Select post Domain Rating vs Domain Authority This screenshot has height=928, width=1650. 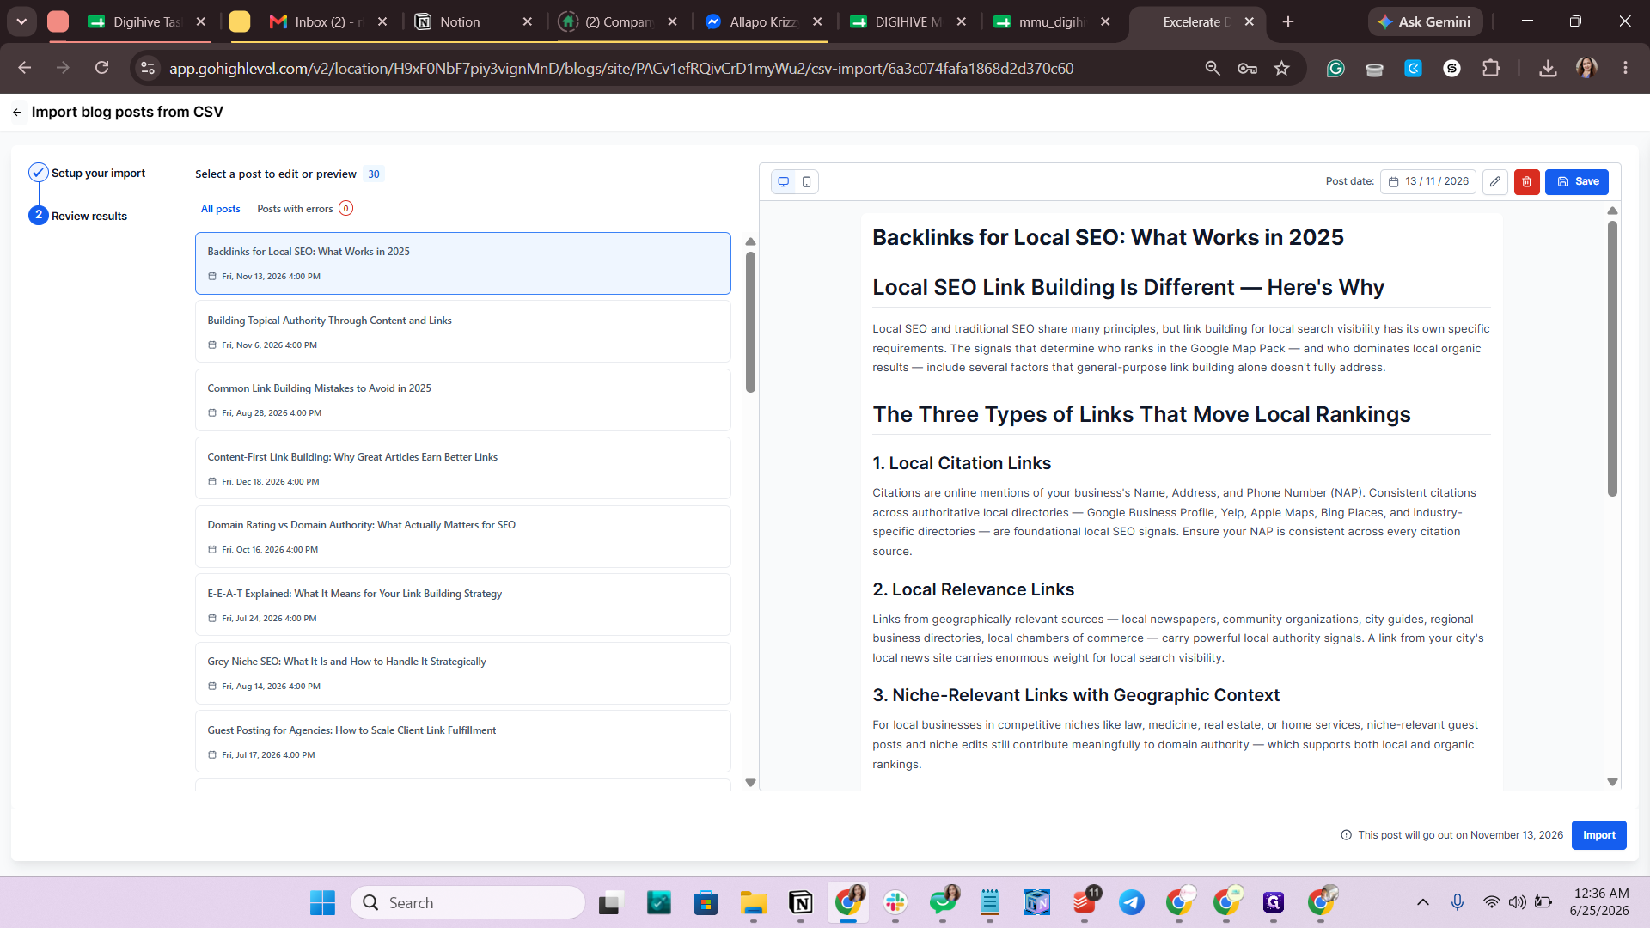[x=462, y=536]
